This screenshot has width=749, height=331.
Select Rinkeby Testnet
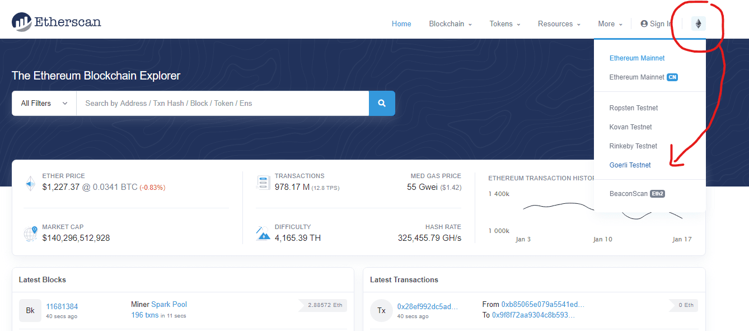633,146
